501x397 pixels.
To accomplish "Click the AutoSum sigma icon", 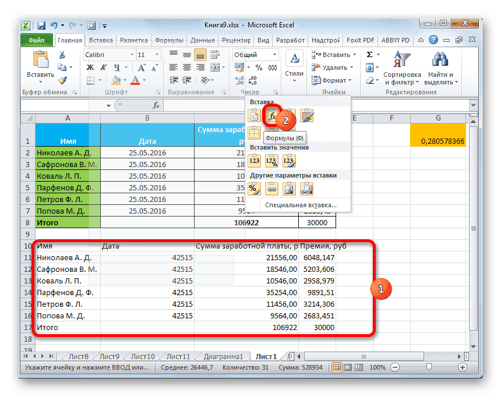I will [x=369, y=55].
